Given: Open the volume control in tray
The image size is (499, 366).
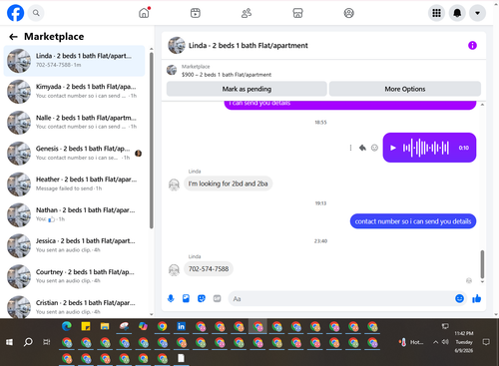Looking at the screenshot, I should tap(445, 342).
